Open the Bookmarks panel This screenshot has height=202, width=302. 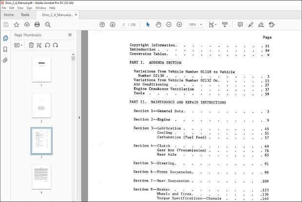click(x=5, y=49)
